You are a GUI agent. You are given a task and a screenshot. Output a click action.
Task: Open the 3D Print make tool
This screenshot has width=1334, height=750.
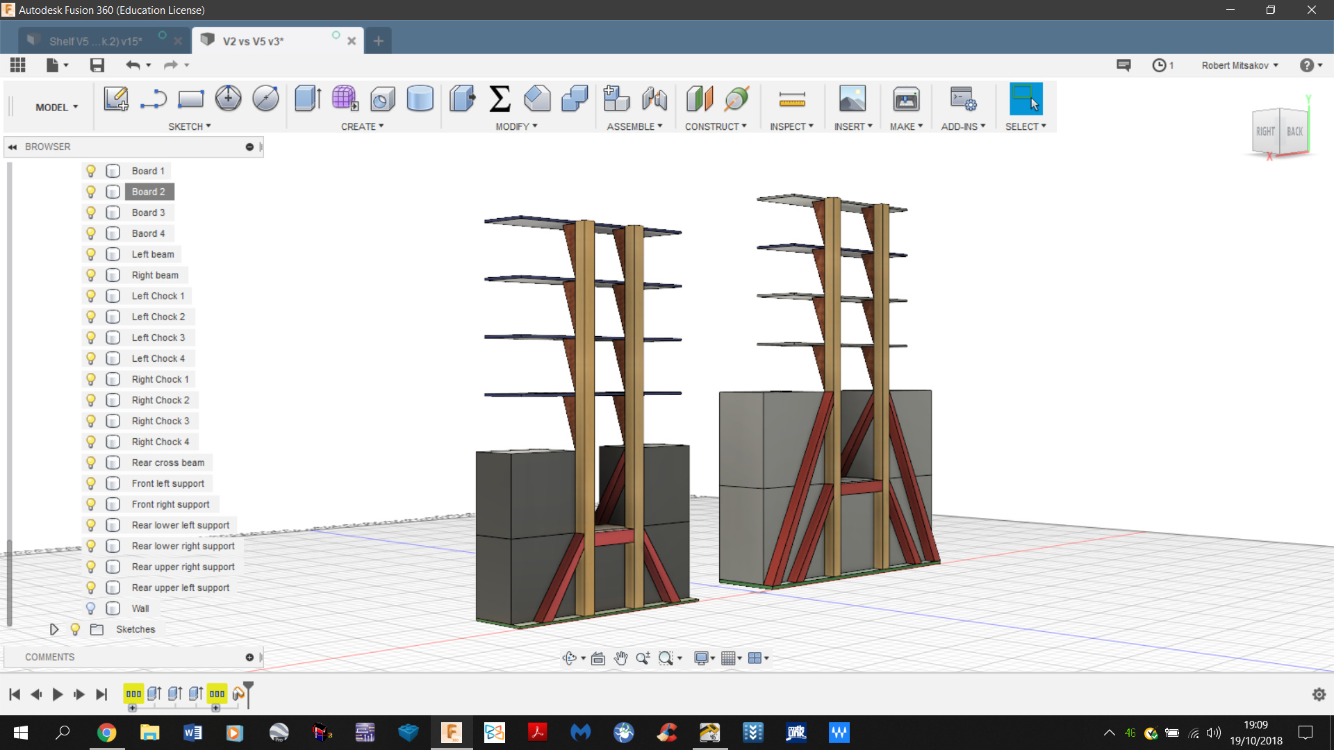point(906,99)
